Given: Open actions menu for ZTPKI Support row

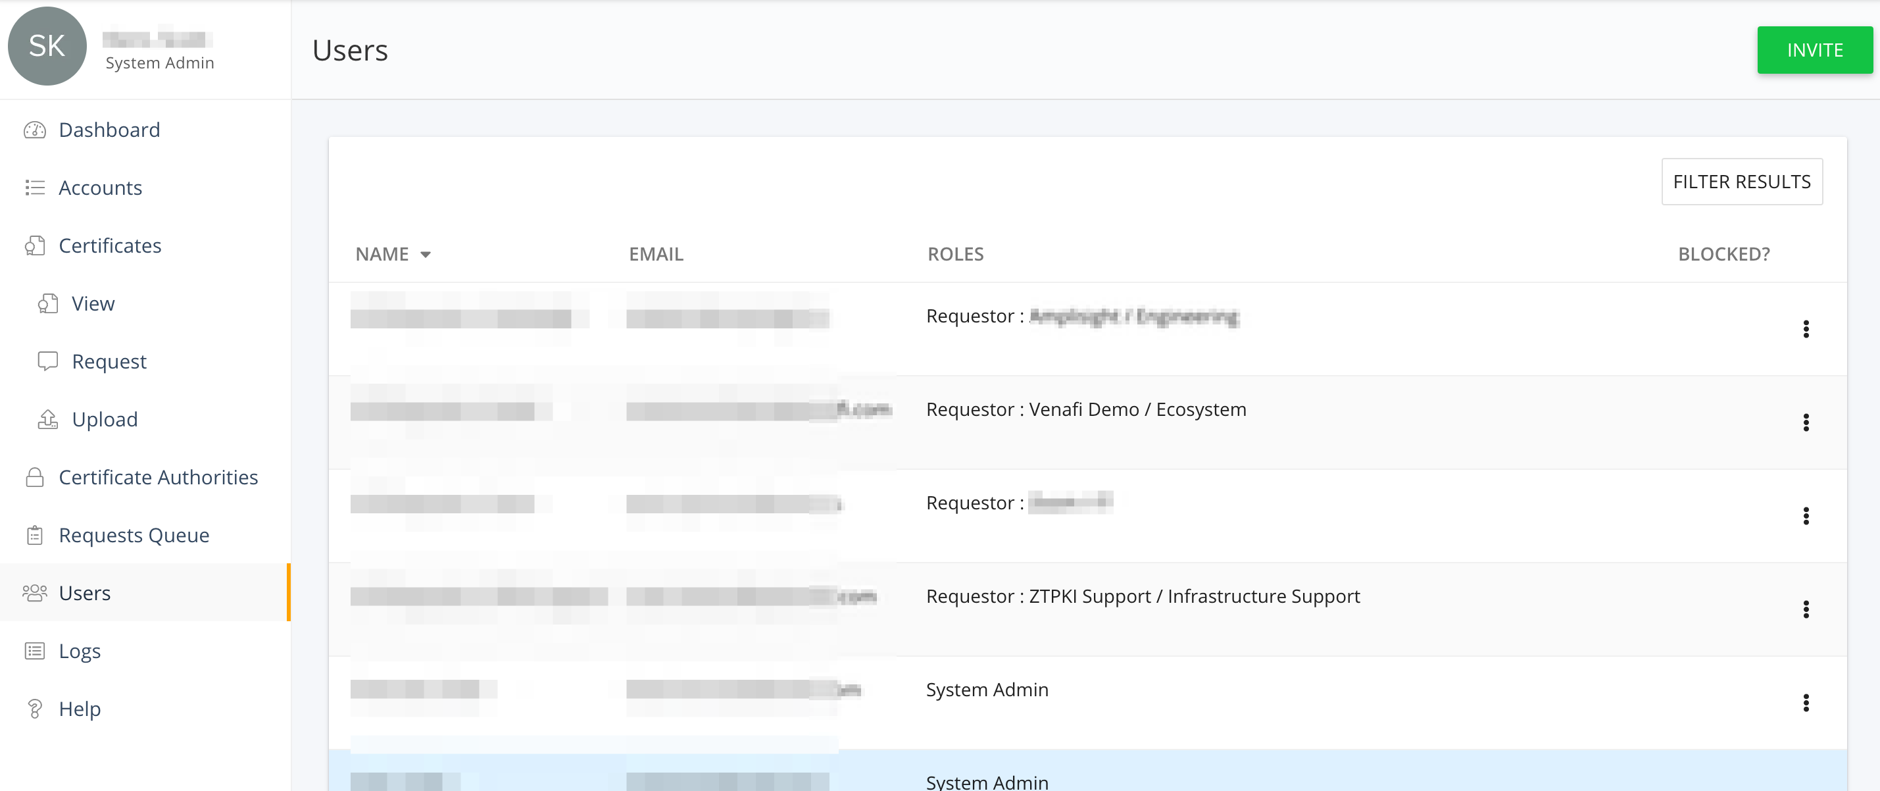Looking at the screenshot, I should 1806,609.
